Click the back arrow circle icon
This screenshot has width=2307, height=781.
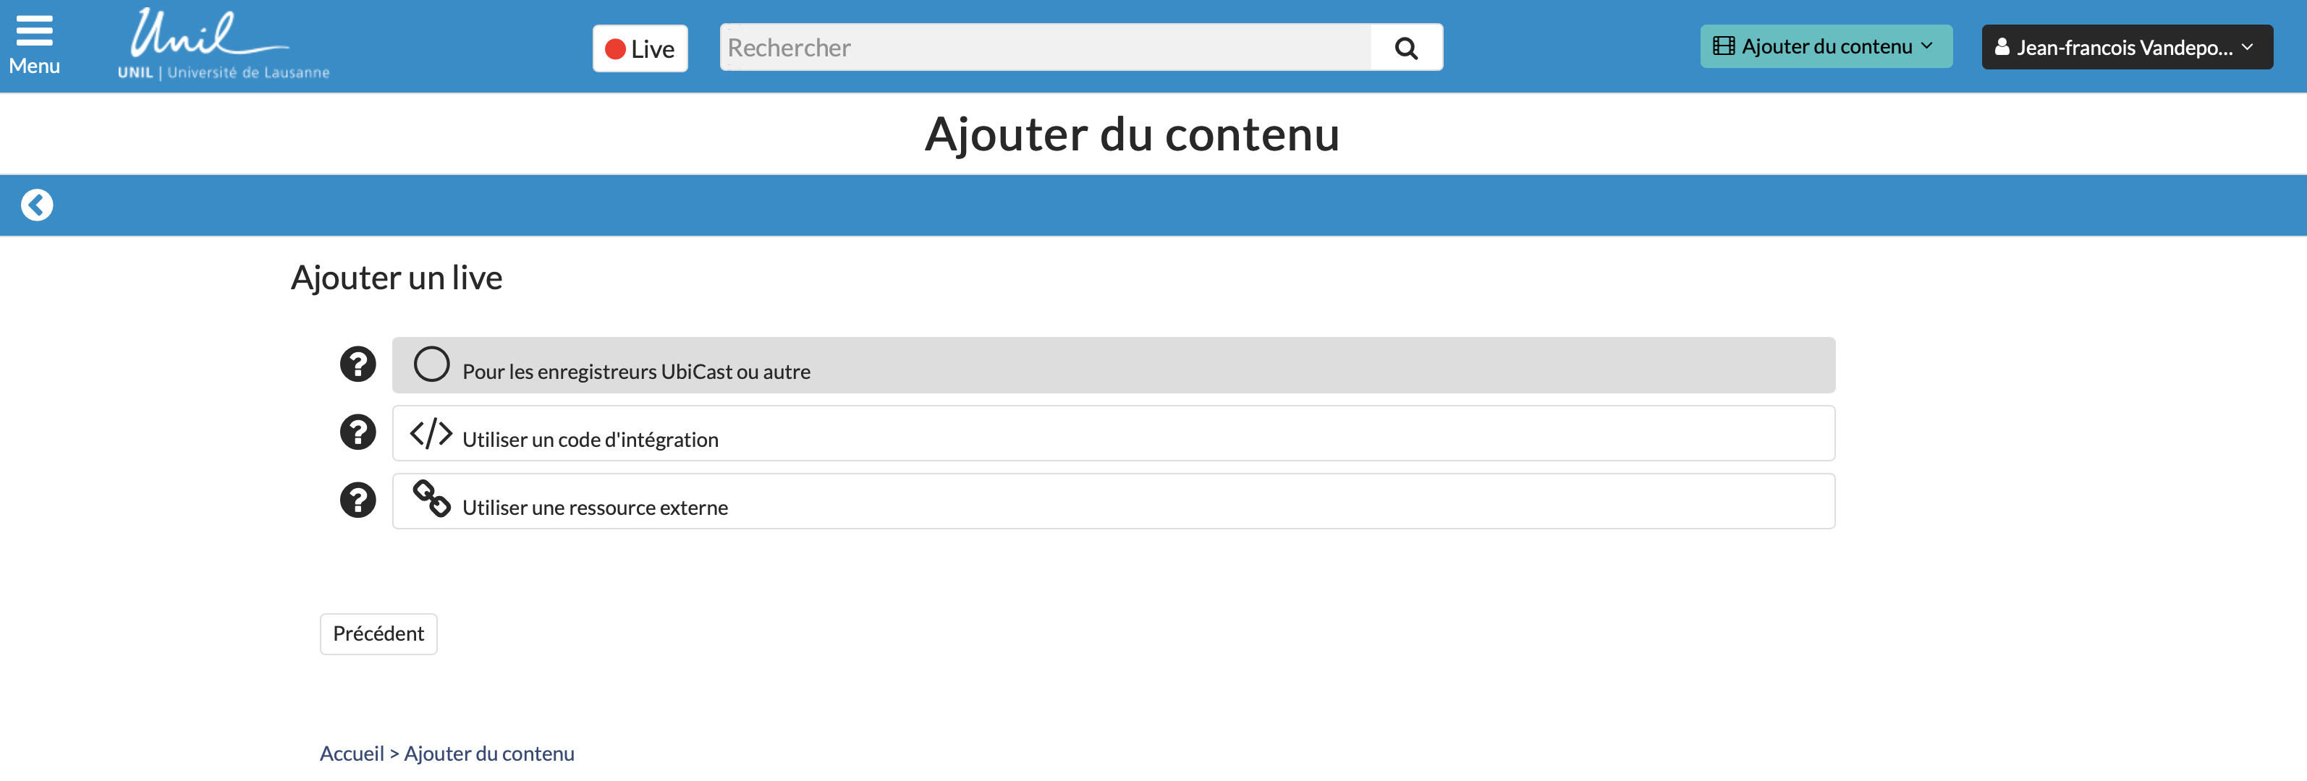point(37,205)
